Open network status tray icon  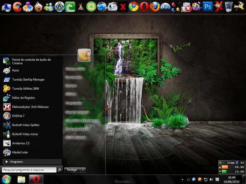tap(206, 179)
